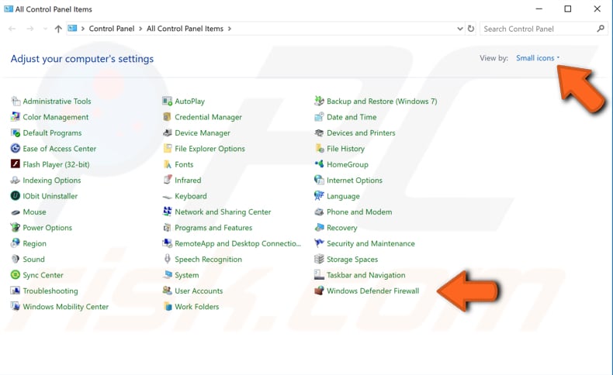Click the HomeGroup icon
The height and width of the screenshot is (375, 613).
pyautogui.click(x=319, y=165)
